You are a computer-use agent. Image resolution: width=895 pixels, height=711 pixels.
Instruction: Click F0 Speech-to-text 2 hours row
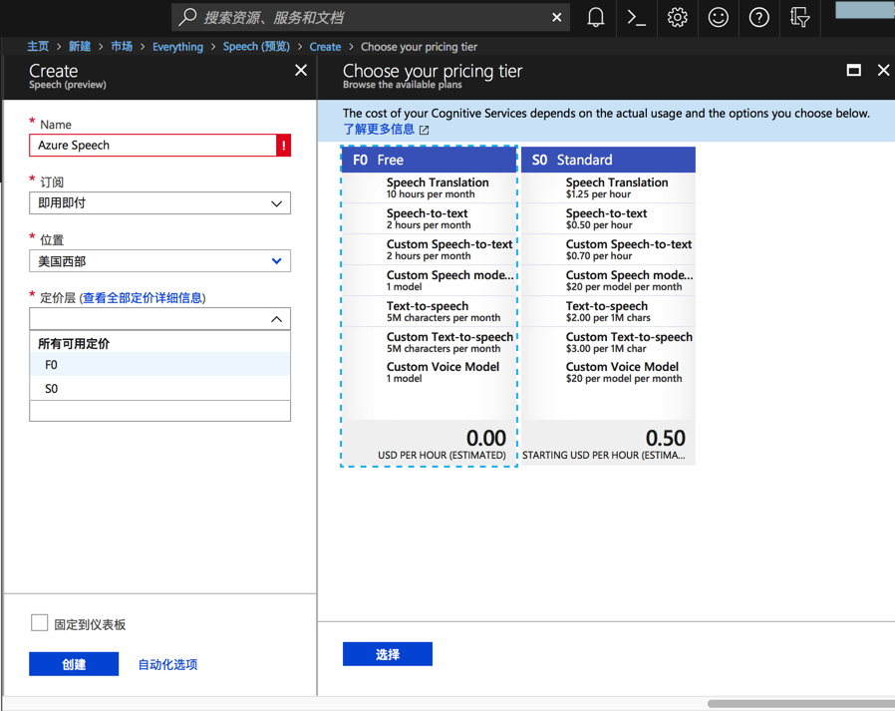430,218
